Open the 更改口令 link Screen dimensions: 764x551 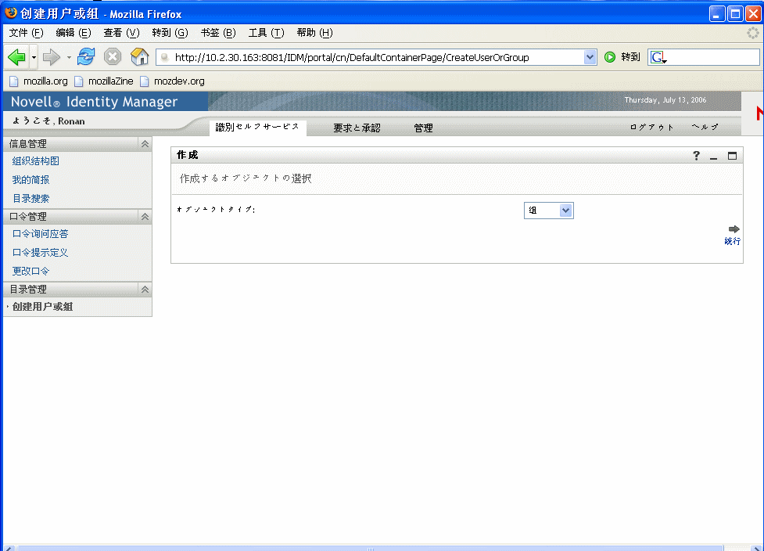click(x=30, y=271)
